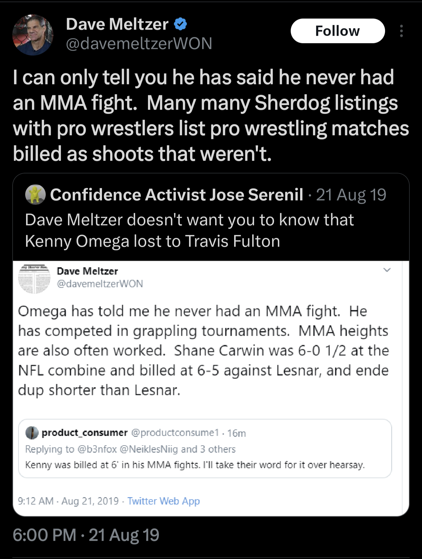The image size is (422, 559).
Task: Click the "3 others" reply recipients text
Action: 218,449
